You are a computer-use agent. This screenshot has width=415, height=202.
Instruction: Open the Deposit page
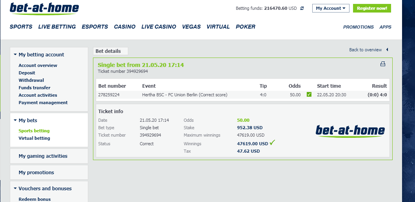click(x=27, y=73)
